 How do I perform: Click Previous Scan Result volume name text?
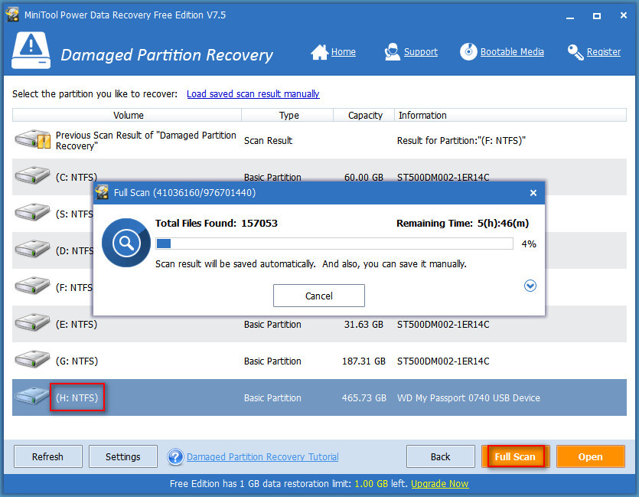pyautogui.click(x=146, y=140)
